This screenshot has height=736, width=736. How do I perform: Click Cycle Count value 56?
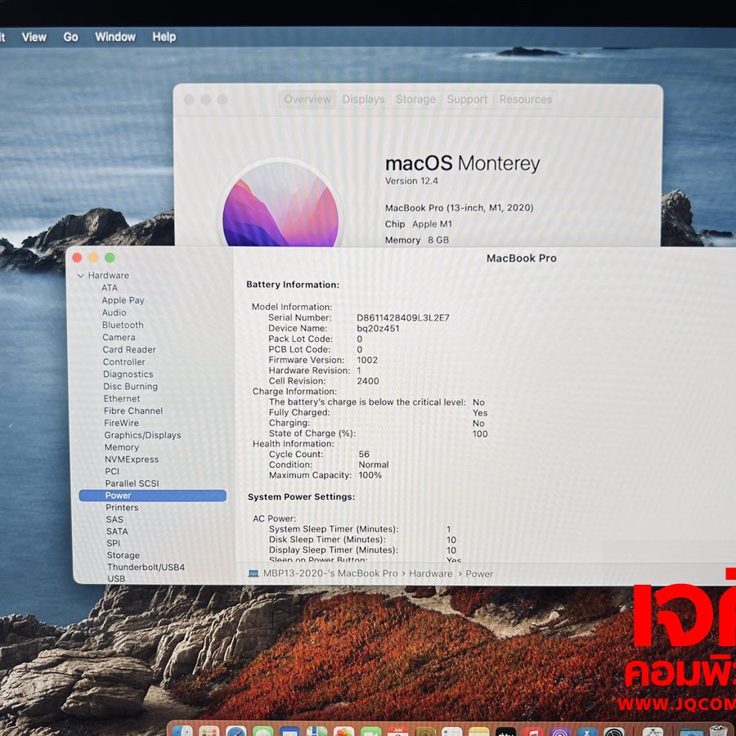(x=364, y=455)
